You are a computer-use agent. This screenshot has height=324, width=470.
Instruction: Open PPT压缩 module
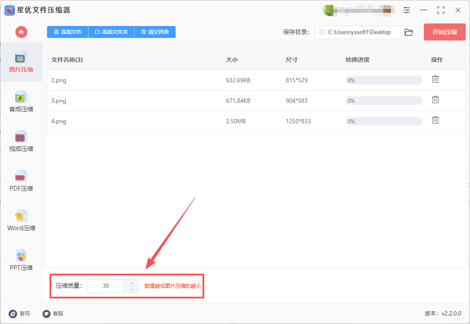(x=21, y=260)
